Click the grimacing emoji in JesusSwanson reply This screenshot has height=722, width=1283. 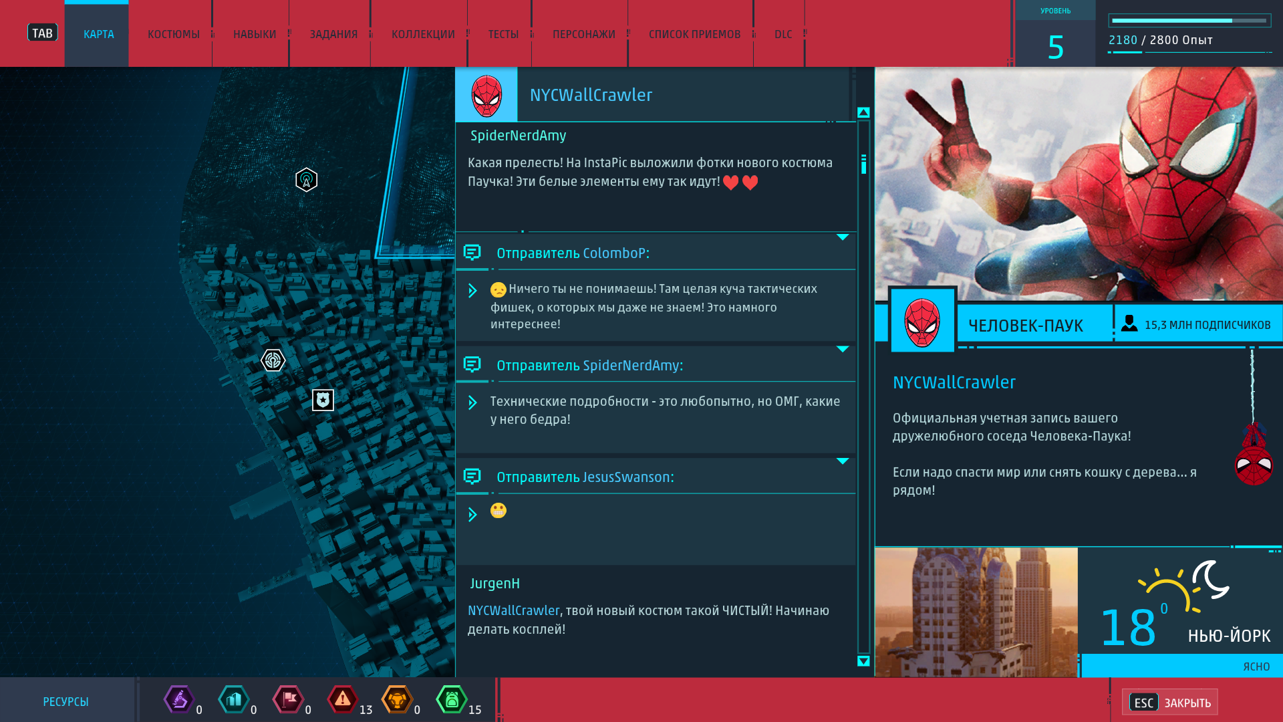(x=498, y=511)
